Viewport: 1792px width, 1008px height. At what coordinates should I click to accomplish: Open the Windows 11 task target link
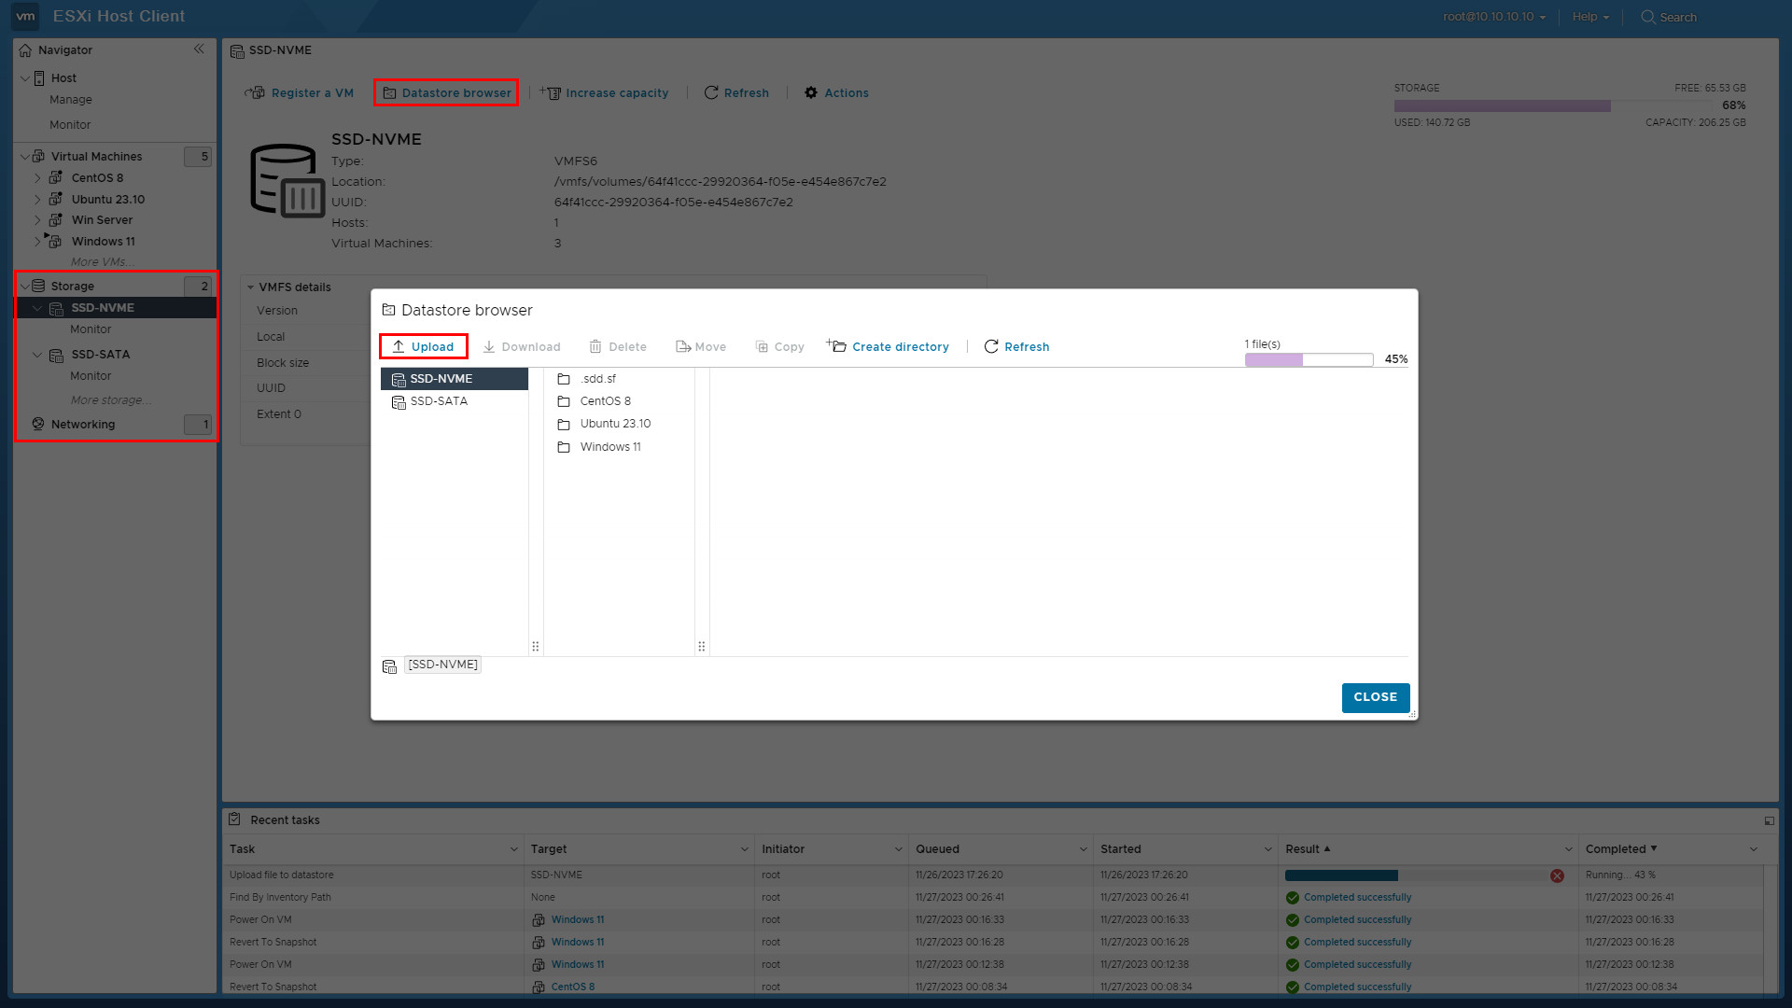(577, 920)
